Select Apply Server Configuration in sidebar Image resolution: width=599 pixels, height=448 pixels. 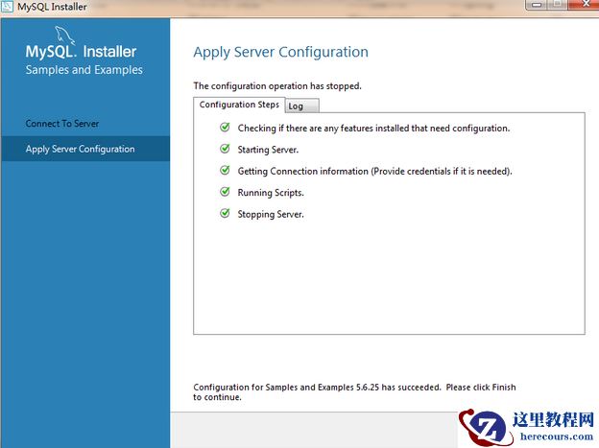click(x=85, y=149)
